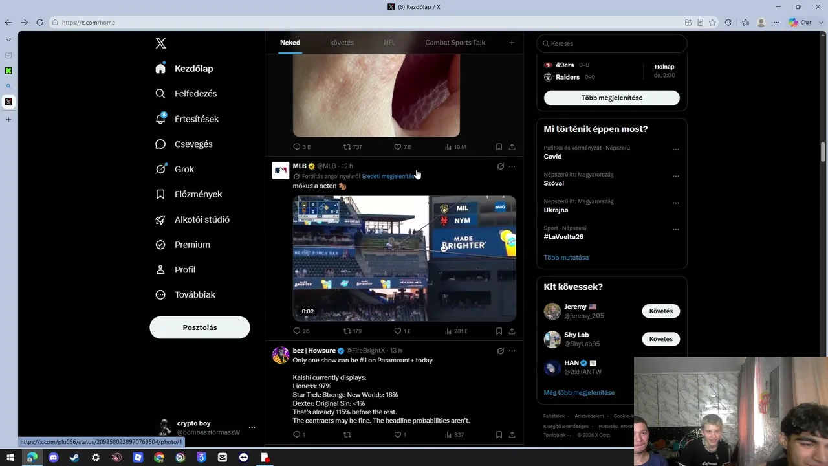Open the Covid trending topic
The width and height of the screenshot is (828, 466).
click(552, 157)
